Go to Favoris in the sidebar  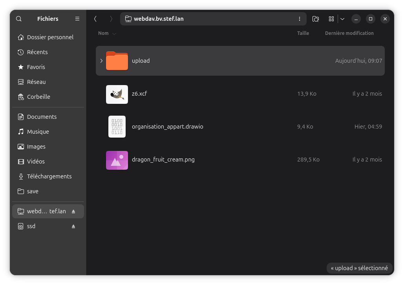48,67
